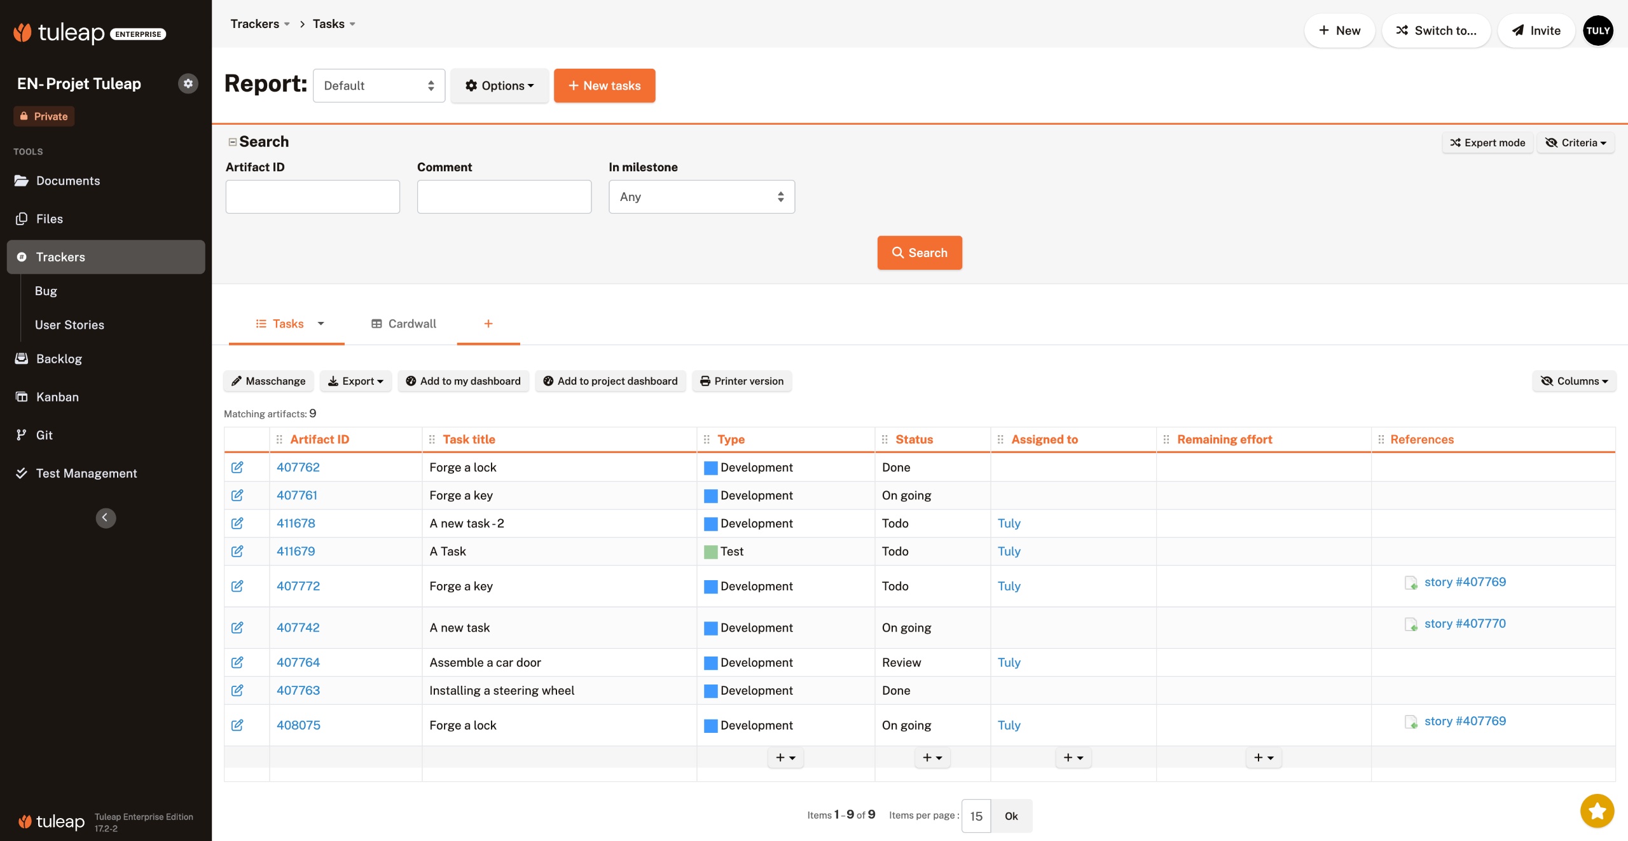
Task: Open the story #407770 reference link
Action: 1465,624
